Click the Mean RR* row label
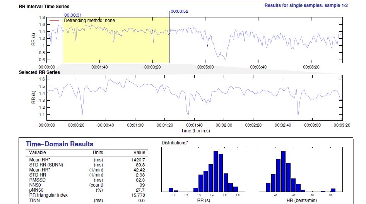The width and height of the screenshot is (366, 204). [39, 160]
